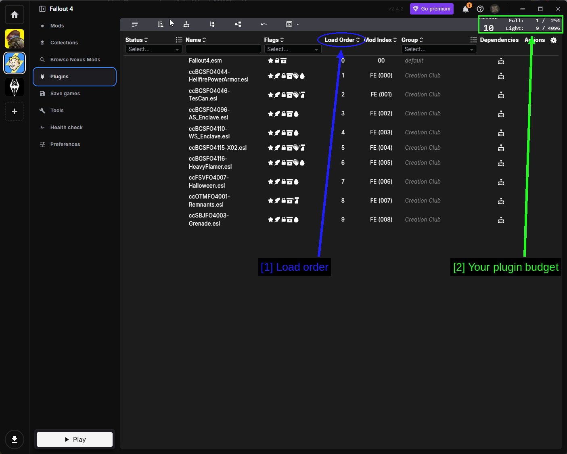Open notifications via the bell icon
567x454 pixels.
466,9
